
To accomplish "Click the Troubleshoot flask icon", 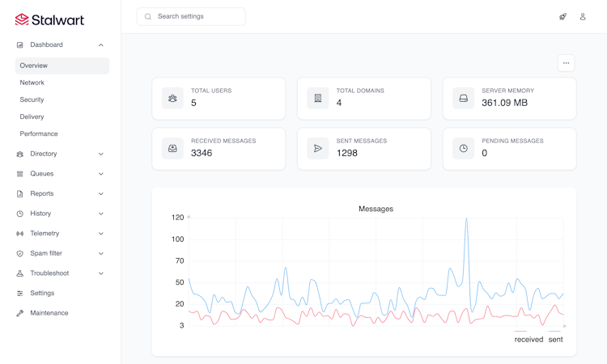I will click(19, 273).
